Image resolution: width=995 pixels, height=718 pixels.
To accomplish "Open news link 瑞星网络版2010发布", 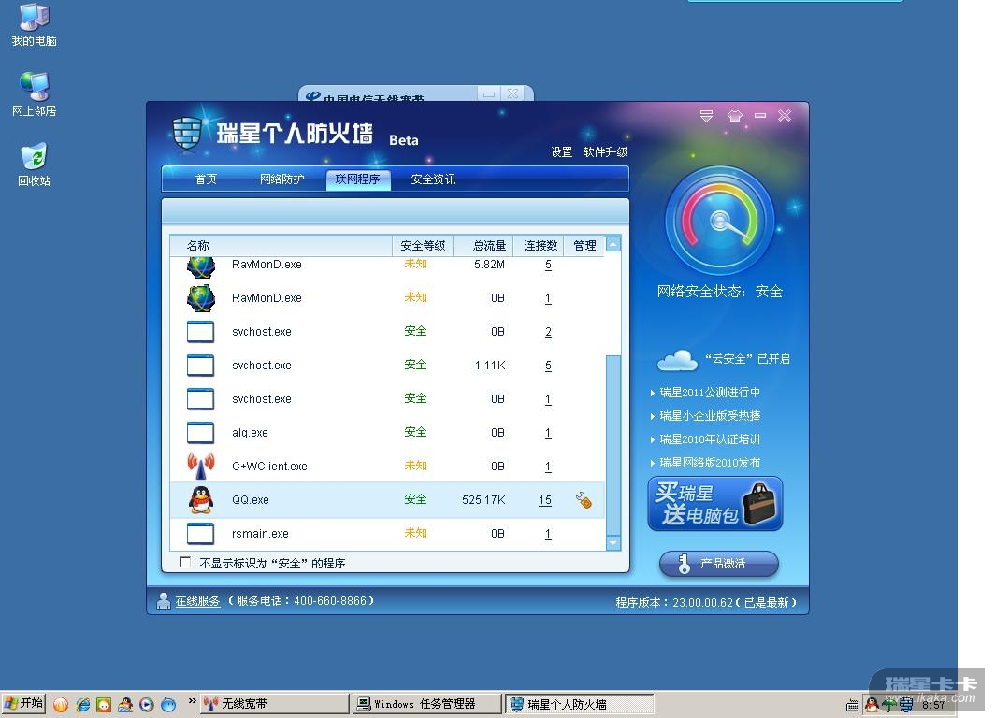I will tap(710, 463).
